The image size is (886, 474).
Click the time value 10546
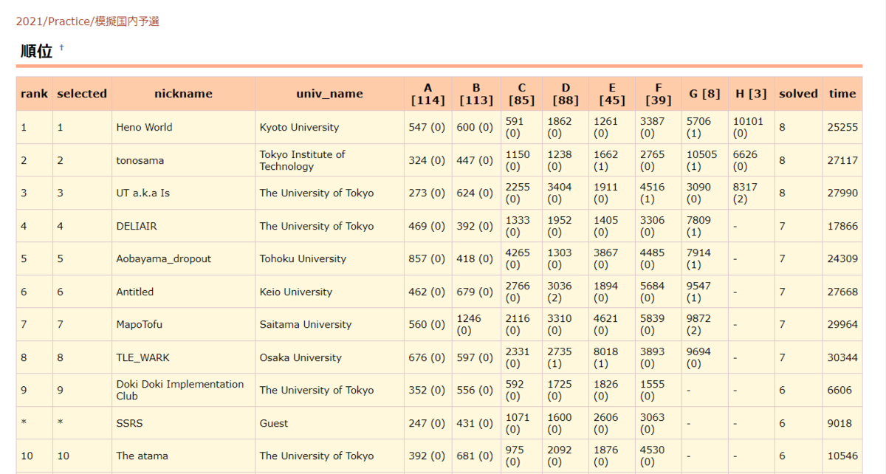842,456
